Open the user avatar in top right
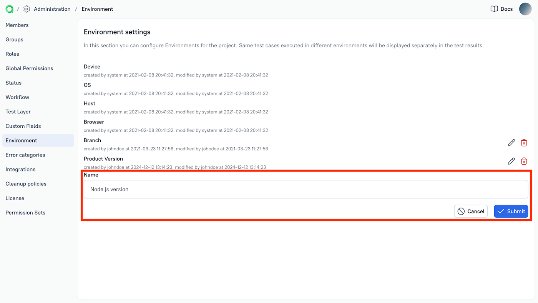 [525, 9]
